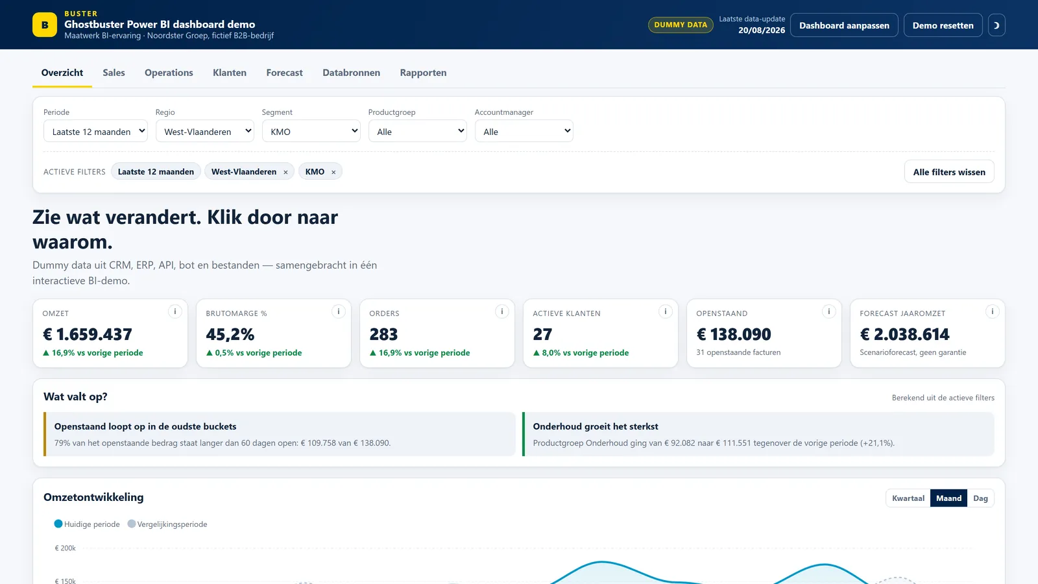Switch to the Klanten tab
This screenshot has width=1038, height=584.
click(x=230, y=73)
